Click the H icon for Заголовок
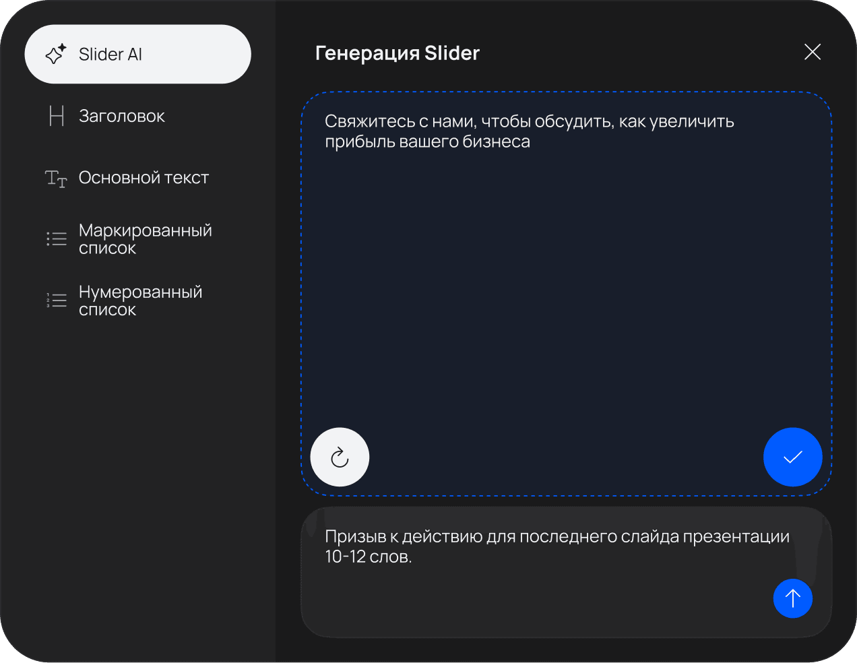The width and height of the screenshot is (857, 663). point(57,116)
